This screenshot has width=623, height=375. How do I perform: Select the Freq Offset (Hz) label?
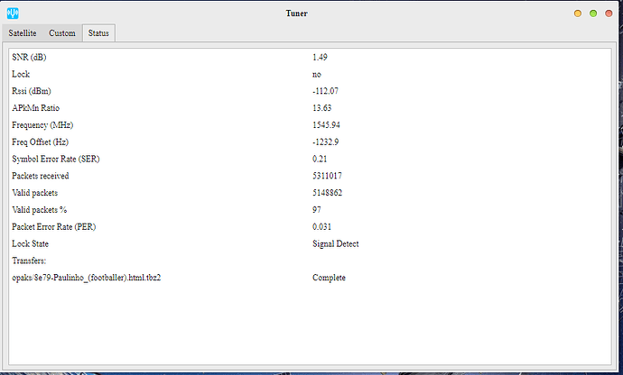tap(42, 142)
